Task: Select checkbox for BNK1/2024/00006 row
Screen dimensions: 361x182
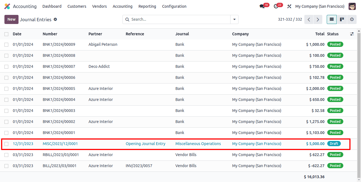Action: [6, 77]
